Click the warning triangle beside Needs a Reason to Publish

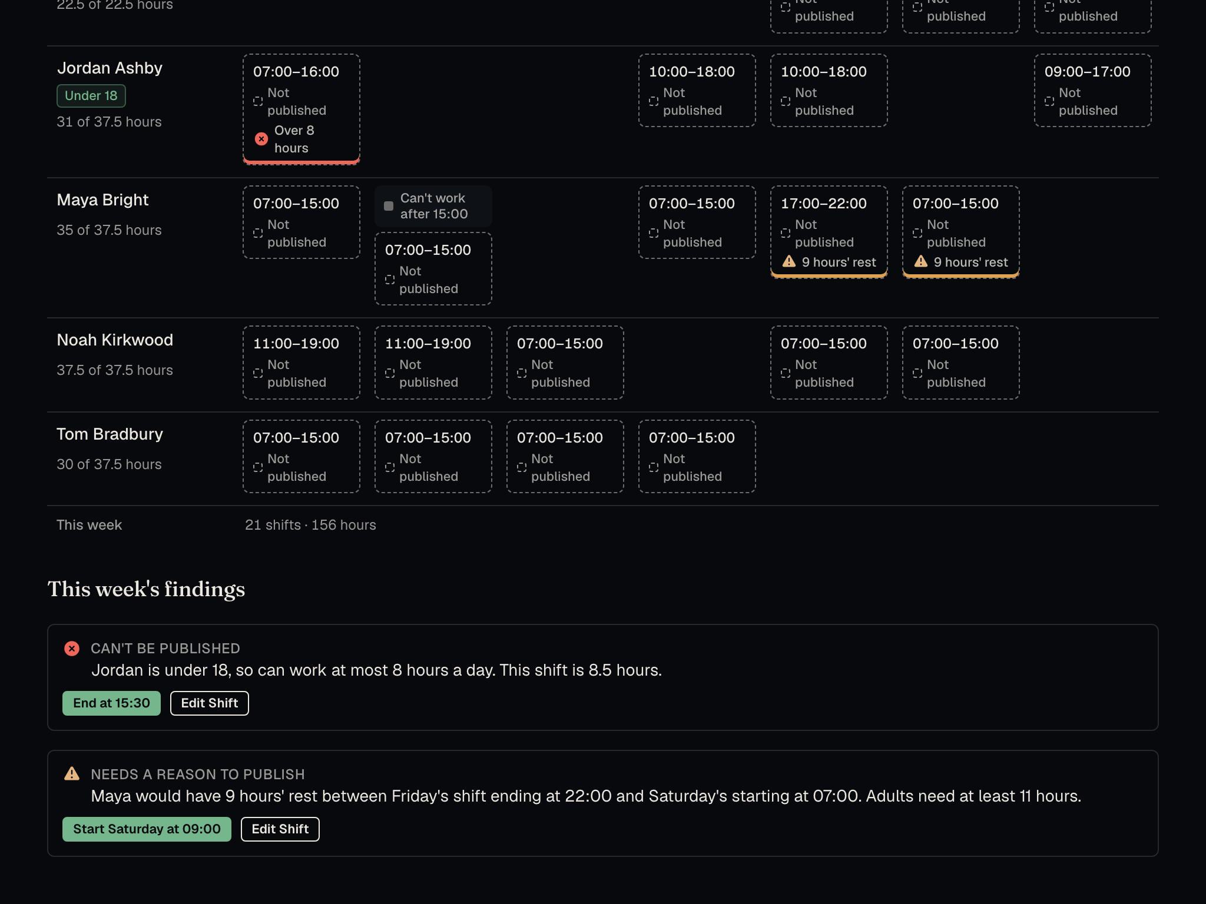[x=72, y=773]
